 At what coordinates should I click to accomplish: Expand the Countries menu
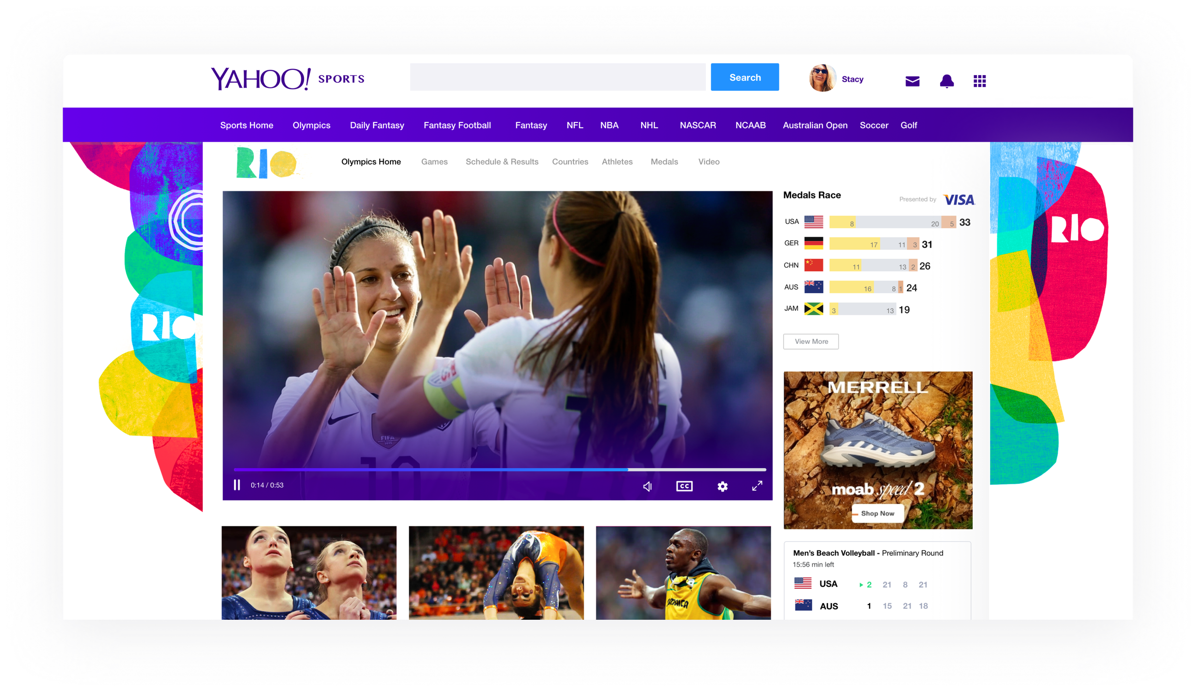[x=570, y=162]
